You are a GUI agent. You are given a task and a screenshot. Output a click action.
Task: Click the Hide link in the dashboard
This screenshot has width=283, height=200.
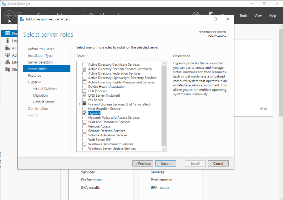(264, 108)
